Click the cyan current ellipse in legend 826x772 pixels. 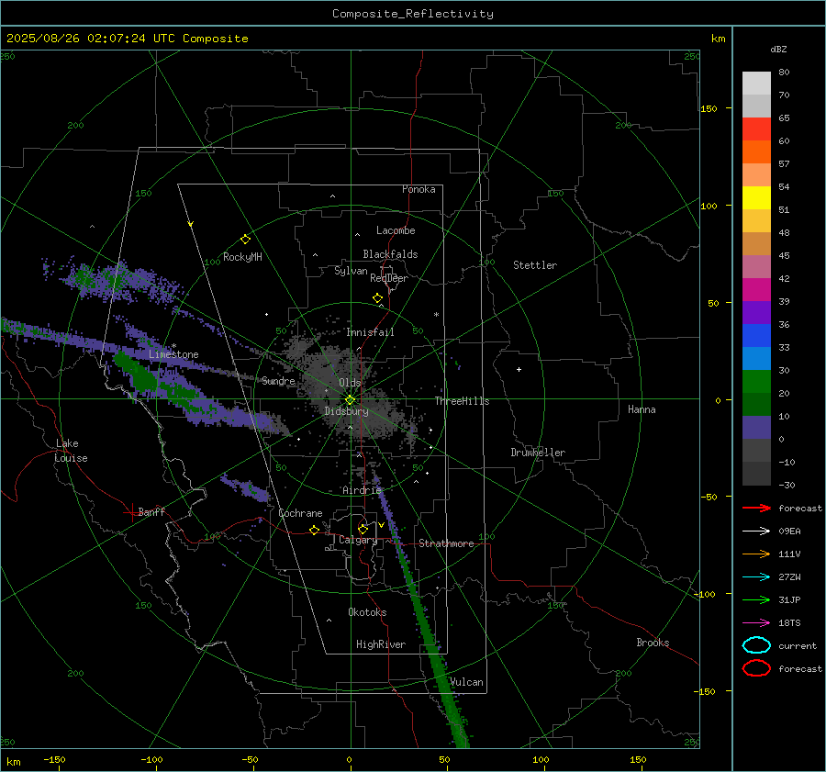[x=756, y=645]
